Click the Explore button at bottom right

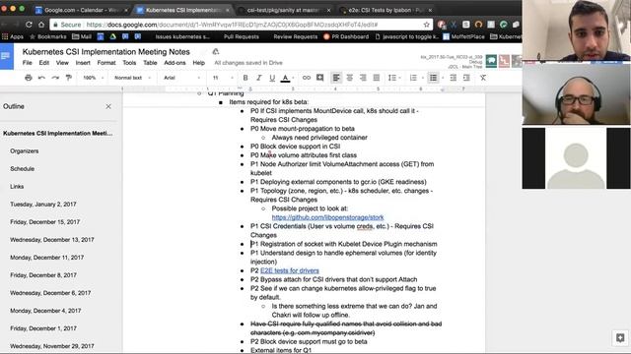click(620, 337)
